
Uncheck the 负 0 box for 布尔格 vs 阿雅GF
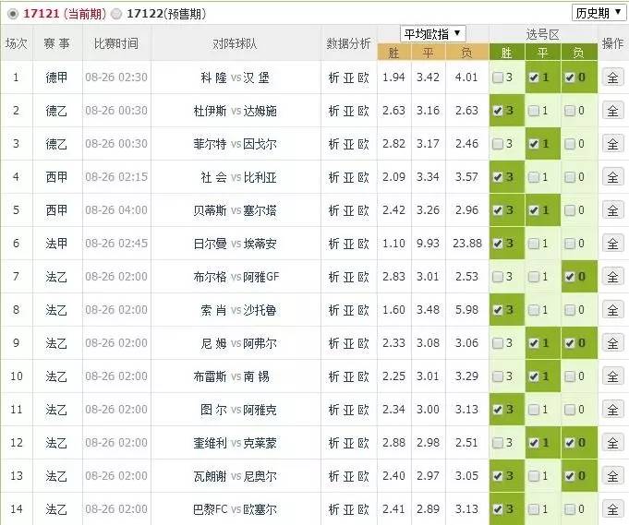coord(570,277)
